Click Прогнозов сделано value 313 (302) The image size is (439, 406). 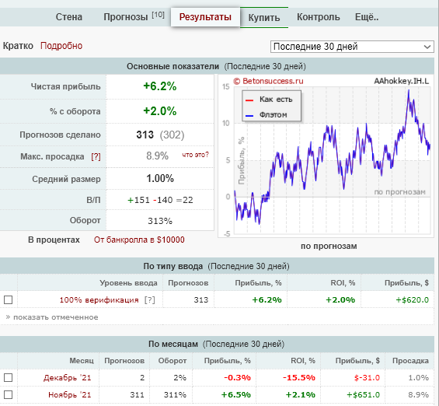[x=160, y=135]
